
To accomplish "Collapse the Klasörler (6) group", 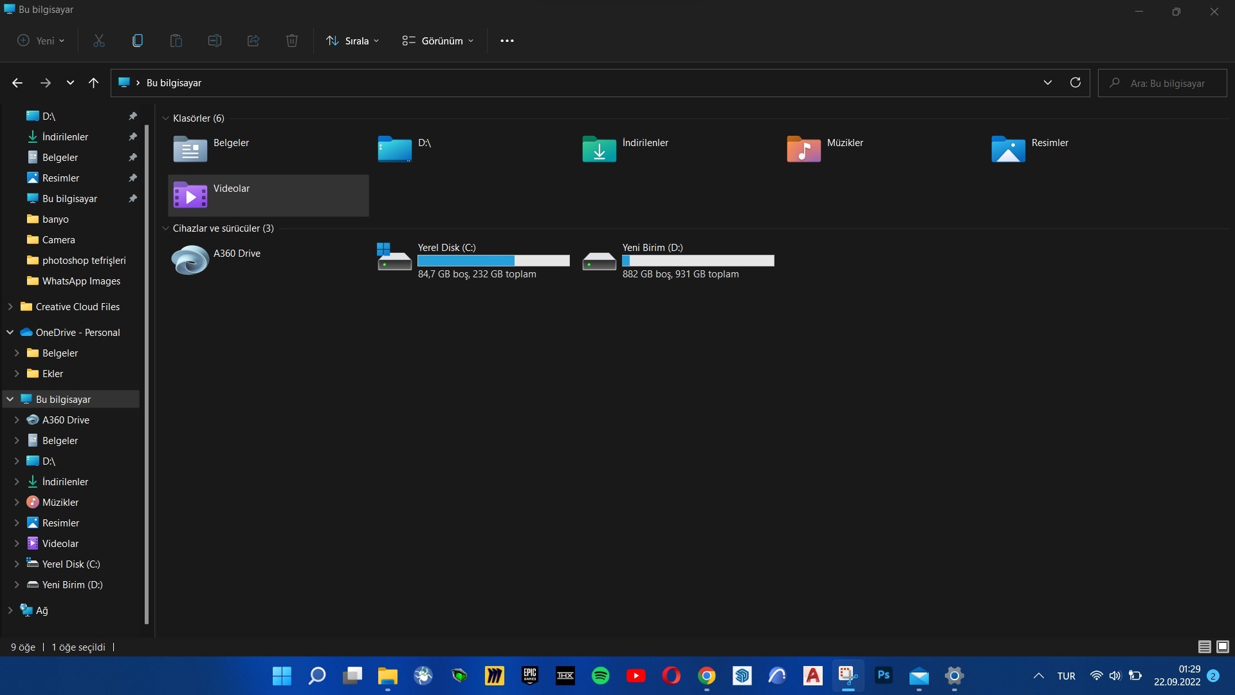I will point(165,118).
